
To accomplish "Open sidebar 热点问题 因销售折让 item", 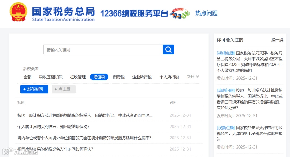I will coord(250,99).
